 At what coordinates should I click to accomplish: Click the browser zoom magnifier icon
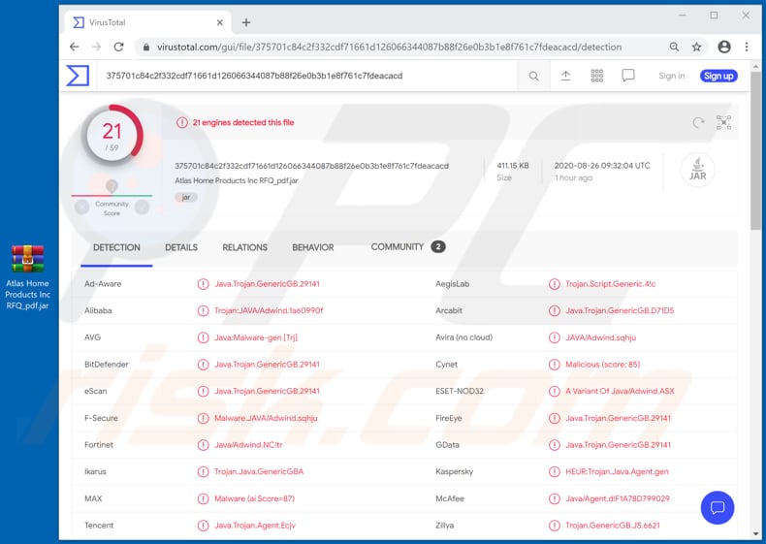tap(674, 47)
